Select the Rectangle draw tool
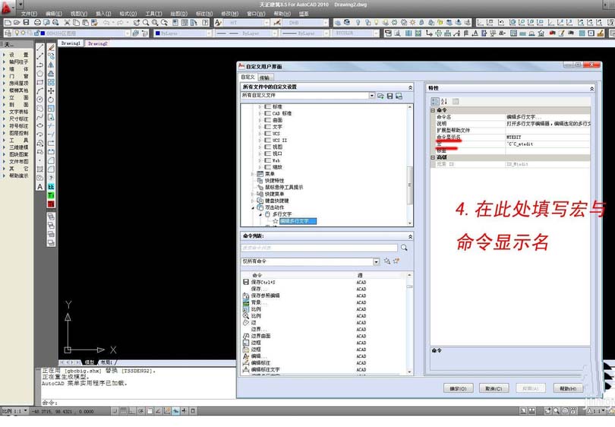 (x=40, y=82)
